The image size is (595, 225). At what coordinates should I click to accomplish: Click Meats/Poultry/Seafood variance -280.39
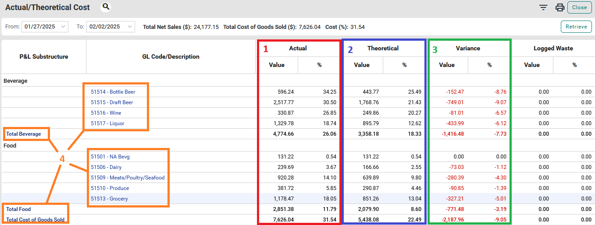455,178
